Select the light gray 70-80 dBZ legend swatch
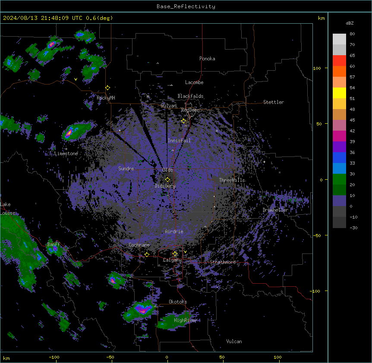The height and width of the screenshot is (363, 372). (339, 39)
